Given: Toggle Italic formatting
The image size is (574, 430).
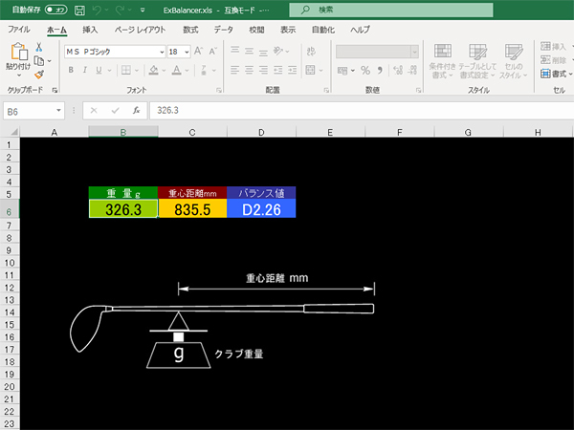Looking at the screenshot, I should (85, 70).
